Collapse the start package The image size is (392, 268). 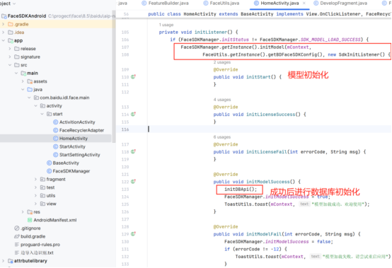point(42,114)
